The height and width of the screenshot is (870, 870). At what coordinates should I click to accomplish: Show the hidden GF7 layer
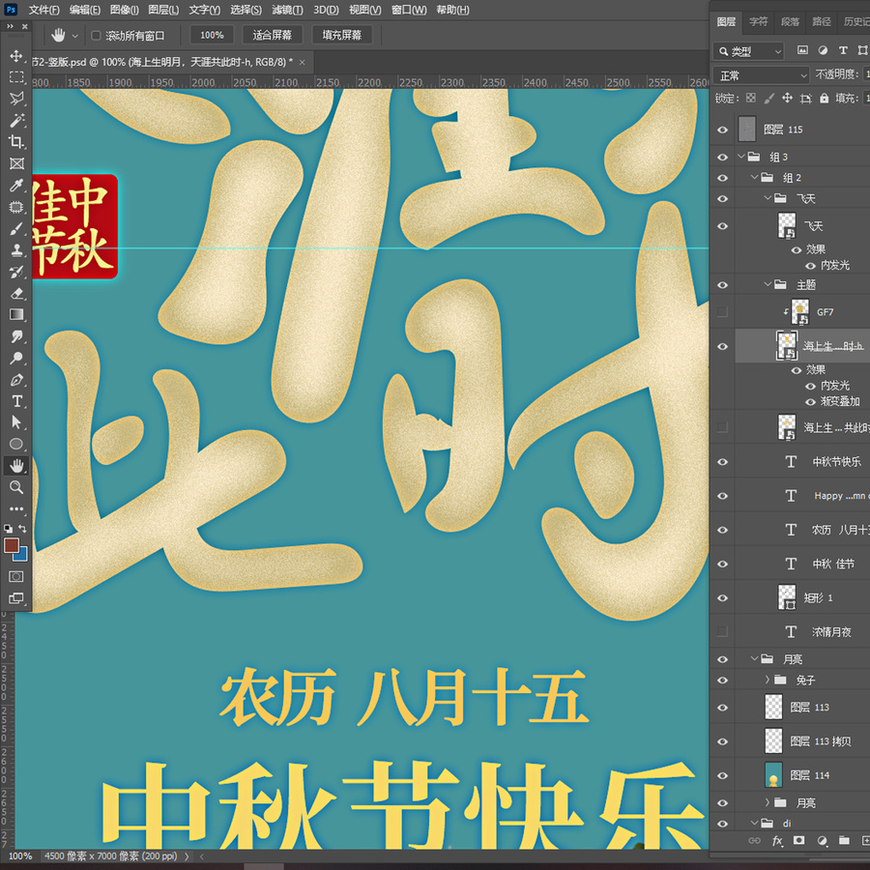tap(722, 312)
